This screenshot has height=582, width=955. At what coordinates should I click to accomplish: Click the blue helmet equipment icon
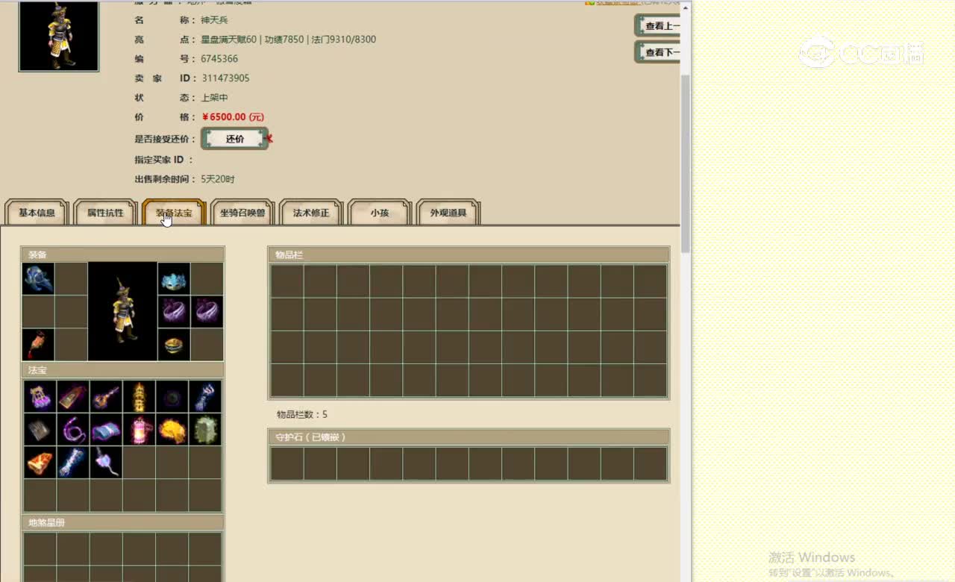pyautogui.click(x=38, y=278)
